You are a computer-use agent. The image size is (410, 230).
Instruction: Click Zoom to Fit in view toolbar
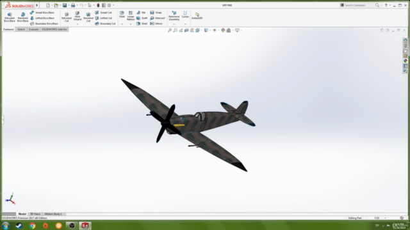[x=170, y=30]
